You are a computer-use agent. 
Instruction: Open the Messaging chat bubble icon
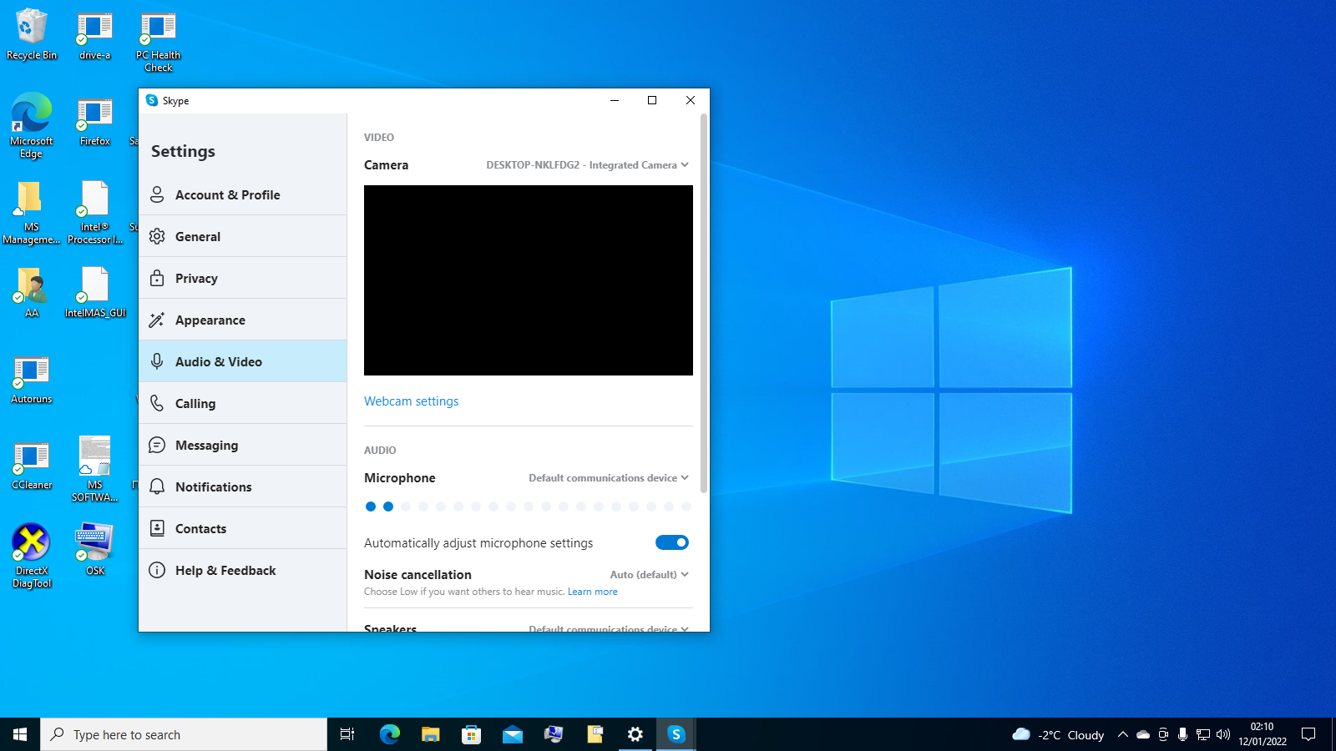[x=157, y=445]
